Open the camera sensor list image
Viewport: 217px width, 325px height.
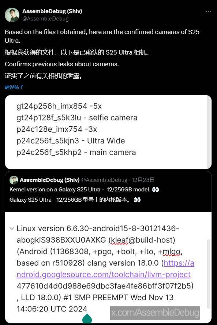point(108,132)
